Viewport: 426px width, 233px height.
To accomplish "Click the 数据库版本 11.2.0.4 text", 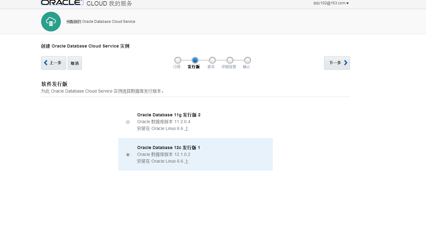I will click(x=164, y=122).
